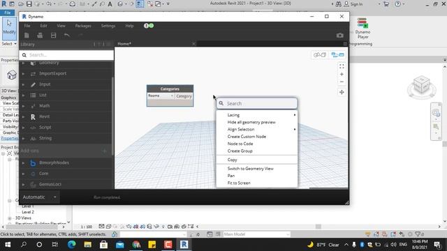Click the notification status indicator in Dynamo menu bar
The width and height of the screenshot is (447, 251).
(x=149, y=26)
